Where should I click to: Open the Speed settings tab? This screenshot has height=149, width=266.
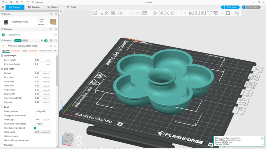click(x=24, y=51)
